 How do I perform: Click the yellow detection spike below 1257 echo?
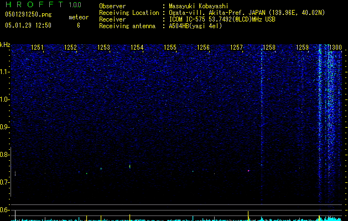pyautogui.click(x=248, y=215)
